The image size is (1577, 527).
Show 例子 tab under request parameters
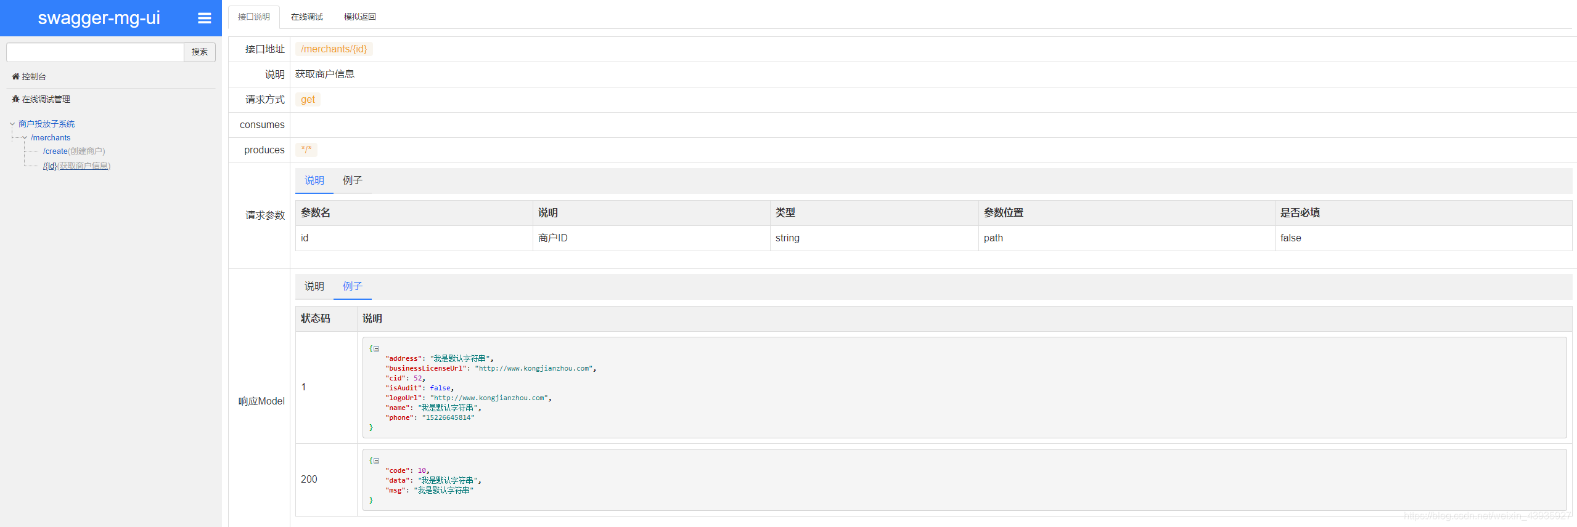pyautogui.click(x=352, y=180)
